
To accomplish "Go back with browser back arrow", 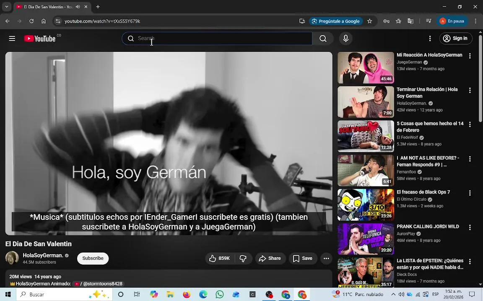I will tap(8, 21).
